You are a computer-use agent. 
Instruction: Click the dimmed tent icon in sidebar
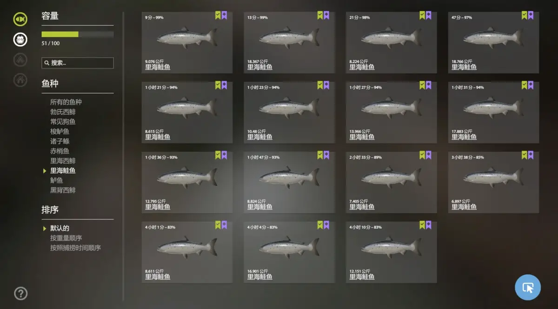click(20, 60)
